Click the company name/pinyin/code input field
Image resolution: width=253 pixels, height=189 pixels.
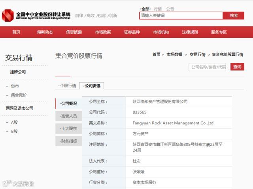pos(207,67)
